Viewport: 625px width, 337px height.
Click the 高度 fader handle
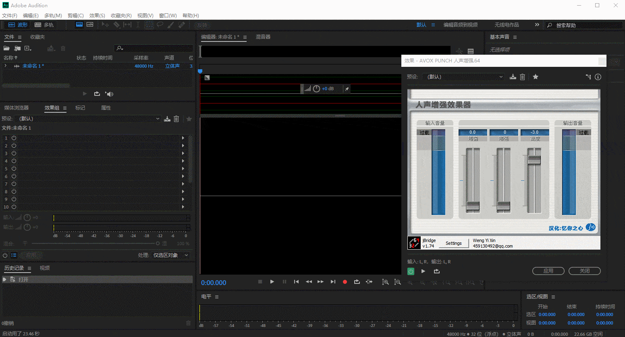pyautogui.click(x=534, y=159)
